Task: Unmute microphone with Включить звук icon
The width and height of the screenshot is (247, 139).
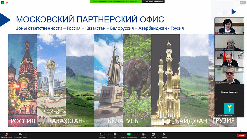Action: (7, 134)
